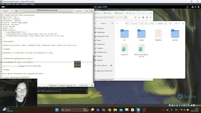The width and height of the screenshot is (201, 113).
Task: Open Корзина in the Files sidebar
Action: point(104,60)
